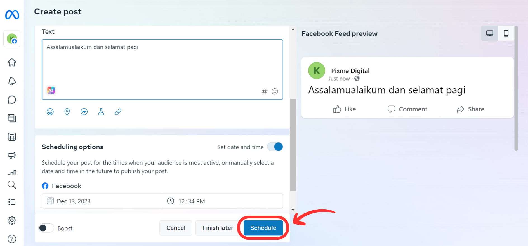Viewport: 528px width, 246px height.
Task: Toggle the Set date and time switch
Action: tap(275, 147)
